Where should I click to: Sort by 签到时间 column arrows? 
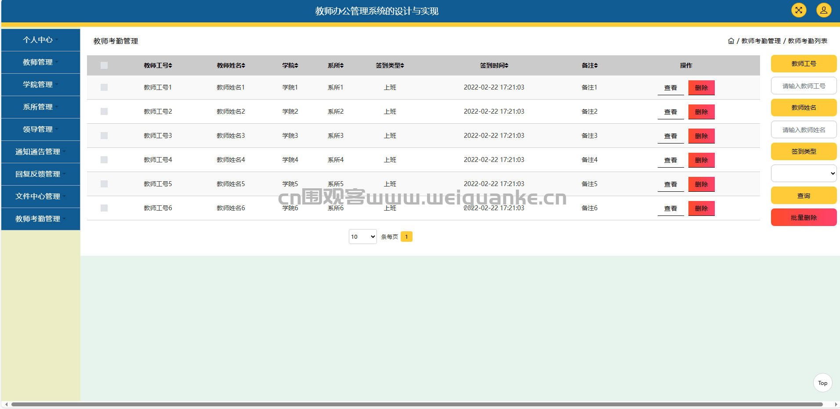pos(507,65)
